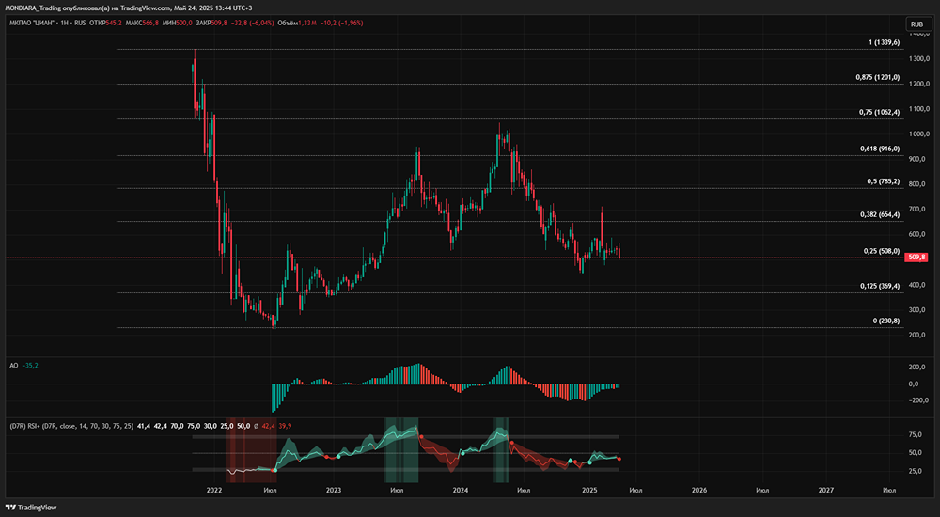
Task: Click the 2026 label on time axis
Action: pyautogui.click(x=699, y=490)
